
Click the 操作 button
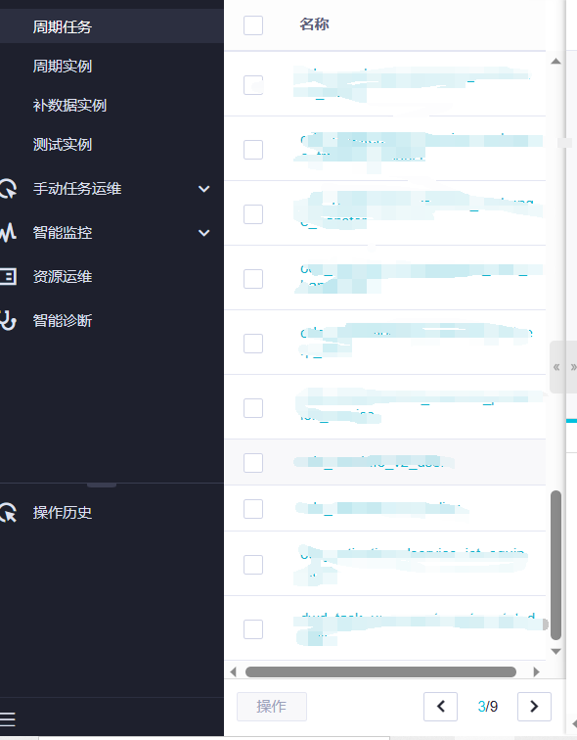(272, 707)
